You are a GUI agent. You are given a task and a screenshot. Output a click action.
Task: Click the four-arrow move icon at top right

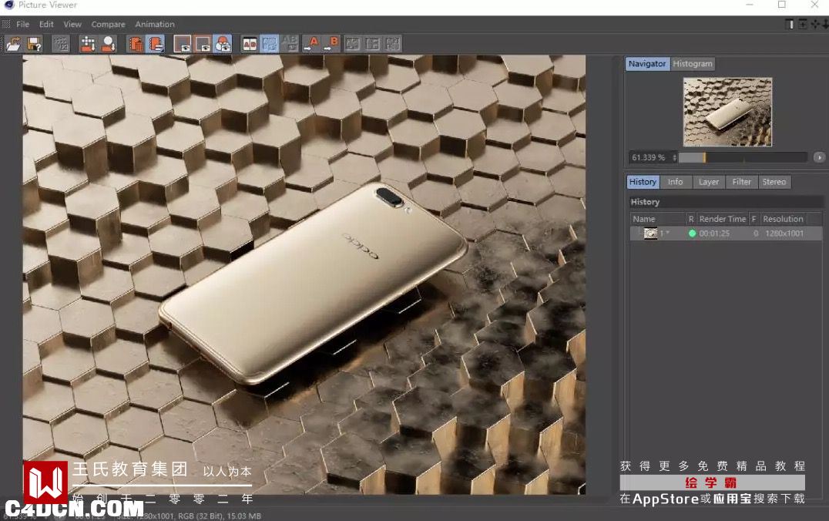[x=815, y=25]
